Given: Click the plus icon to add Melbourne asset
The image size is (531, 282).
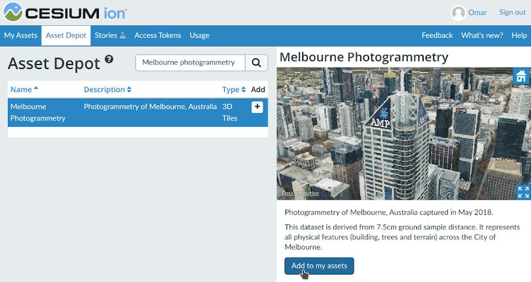Looking at the screenshot, I should click(x=257, y=107).
